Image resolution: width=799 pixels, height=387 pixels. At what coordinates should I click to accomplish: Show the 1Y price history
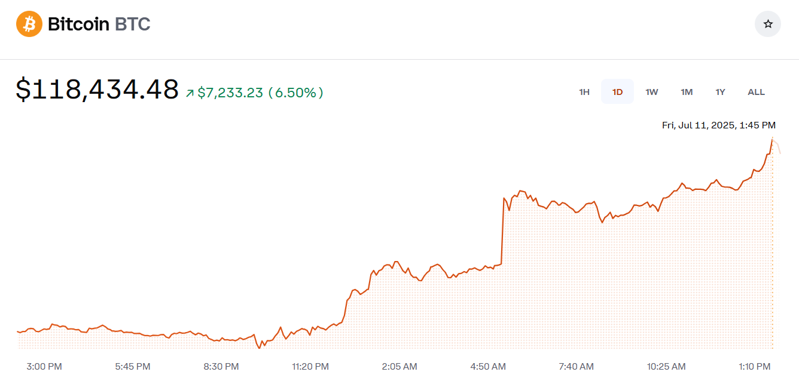[x=720, y=92]
